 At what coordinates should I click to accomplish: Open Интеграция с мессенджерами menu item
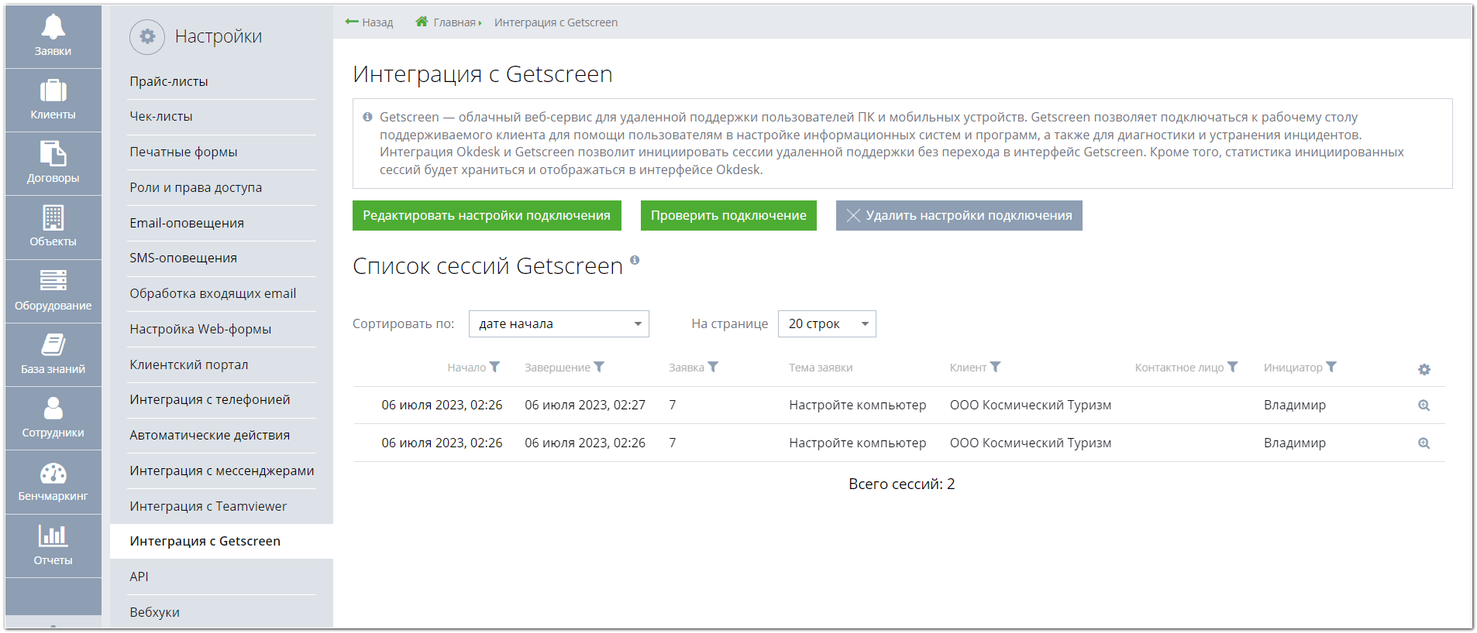[x=222, y=470]
